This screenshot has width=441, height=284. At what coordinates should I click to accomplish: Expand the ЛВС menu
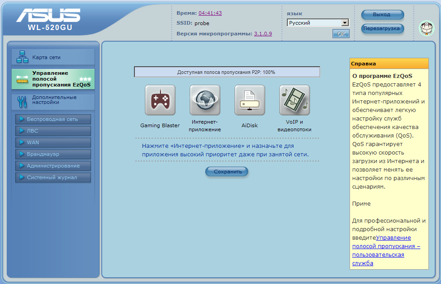53,131
